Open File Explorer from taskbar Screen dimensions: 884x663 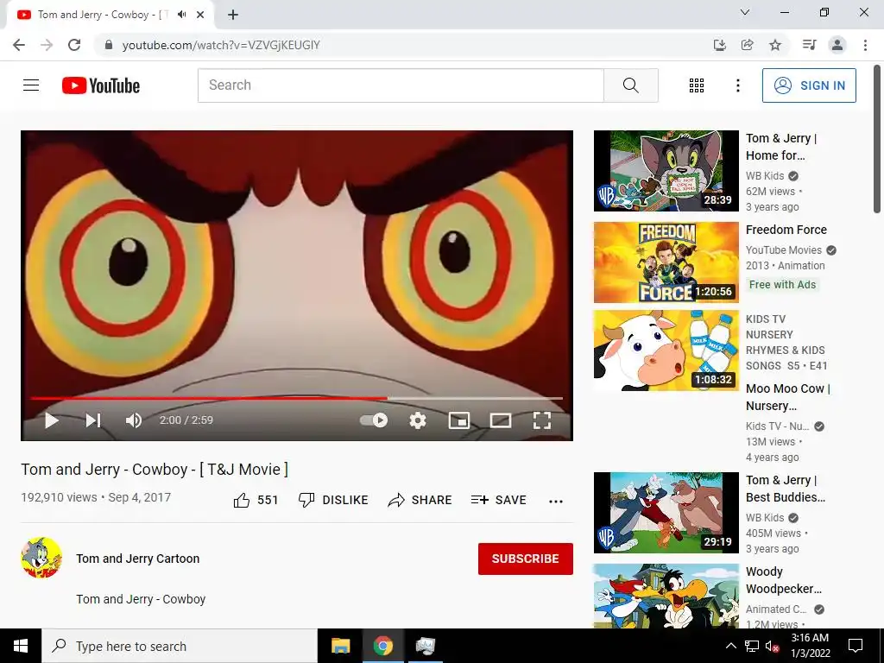340,646
